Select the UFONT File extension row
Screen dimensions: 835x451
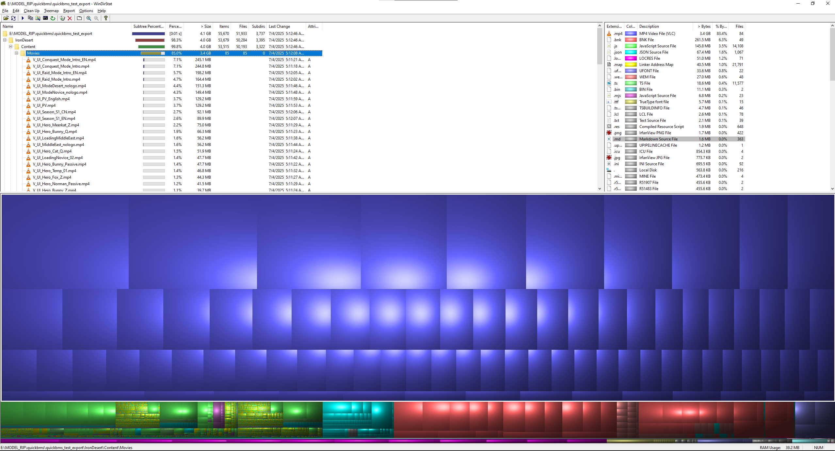[675, 71]
